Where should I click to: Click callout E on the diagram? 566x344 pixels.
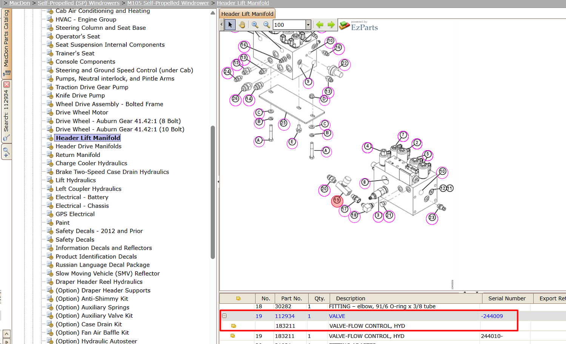coord(292,142)
